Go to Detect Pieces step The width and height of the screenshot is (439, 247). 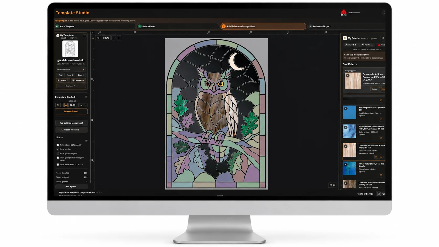[x=178, y=27]
